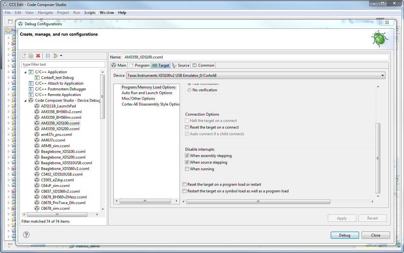Viewport: 404px width, 253px height.
Task: Open the Device dropdown list
Action: tap(383, 75)
